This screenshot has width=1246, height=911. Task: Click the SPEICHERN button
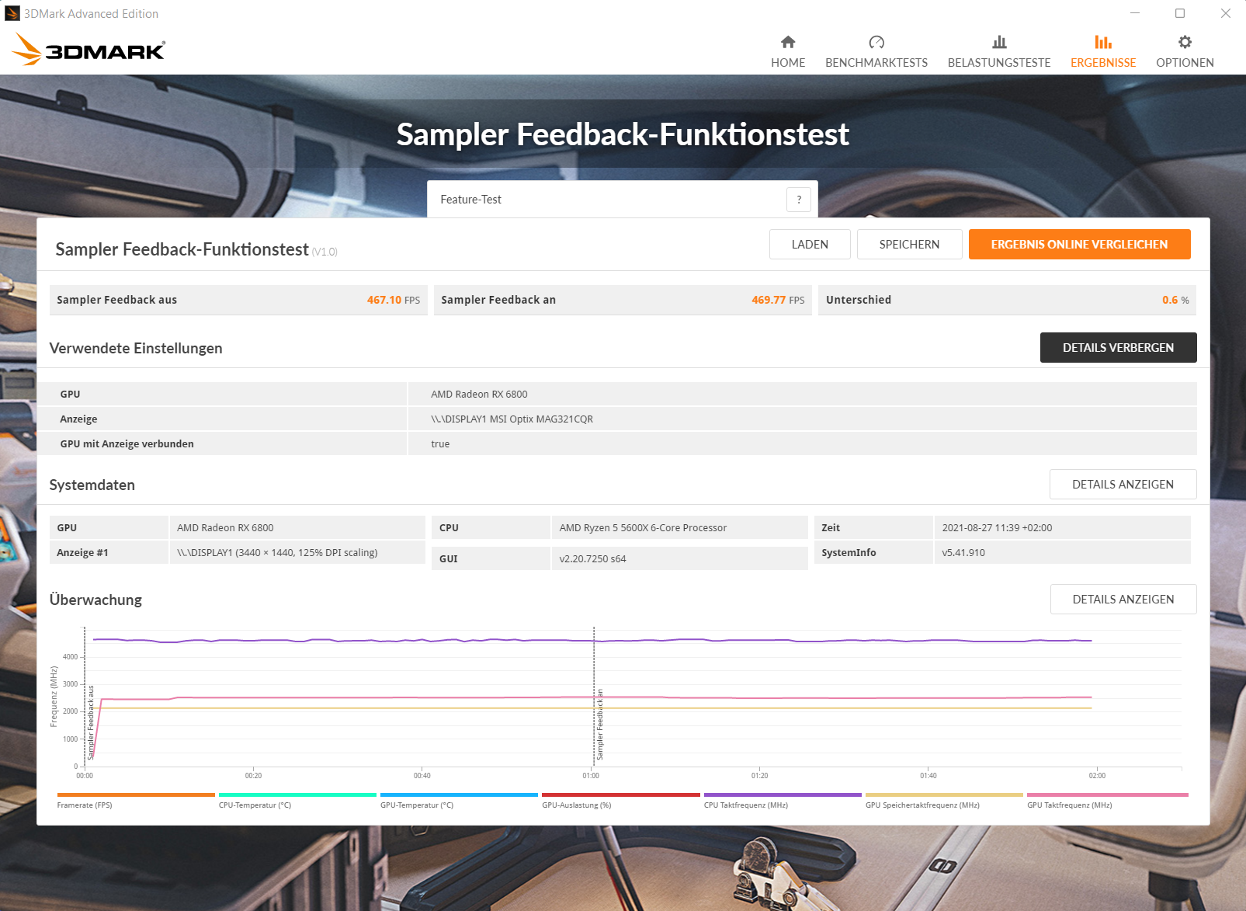click(x=909, y=244)
